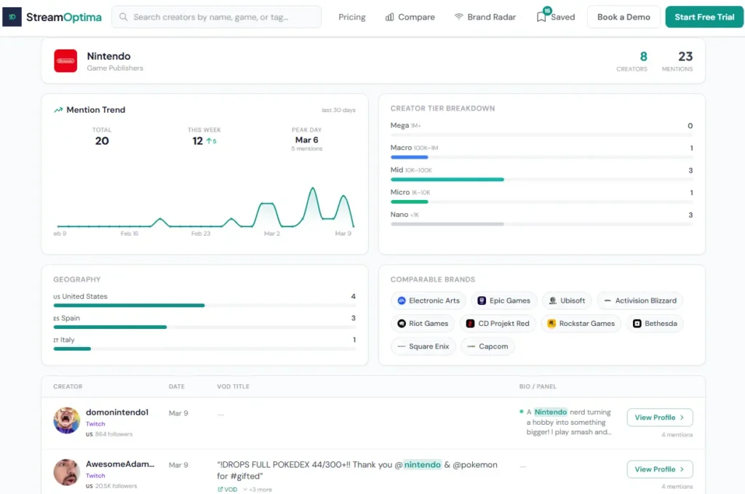Click the Brand Radar signal icon

click(459, 16)
